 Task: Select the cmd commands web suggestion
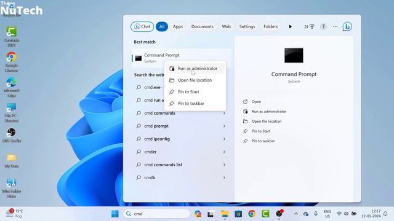[x=181, y=113]
